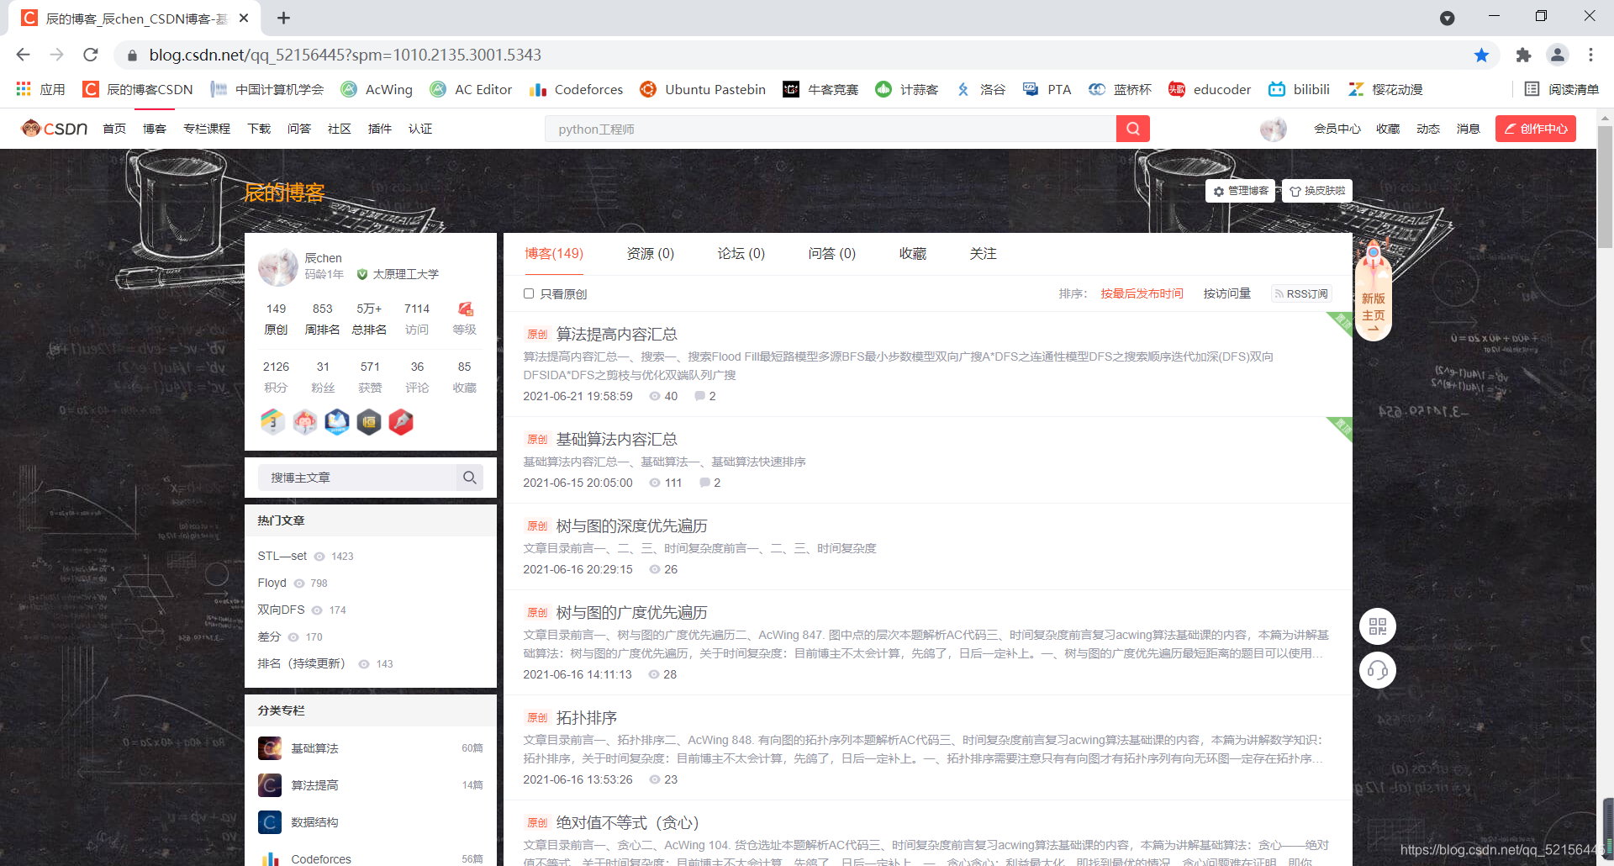Go back with browser back arrow

23,55
